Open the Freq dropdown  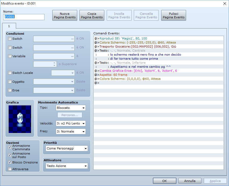click(x=71, y=131)
